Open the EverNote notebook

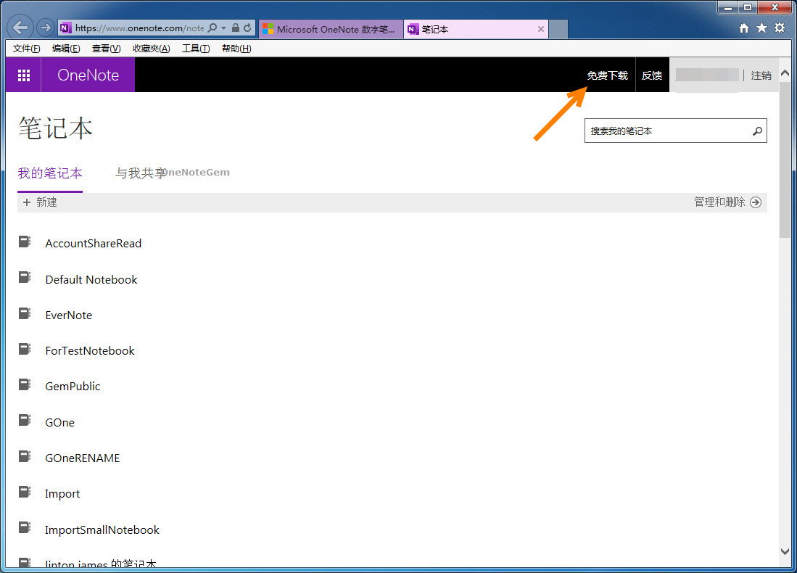pos(69,316)
